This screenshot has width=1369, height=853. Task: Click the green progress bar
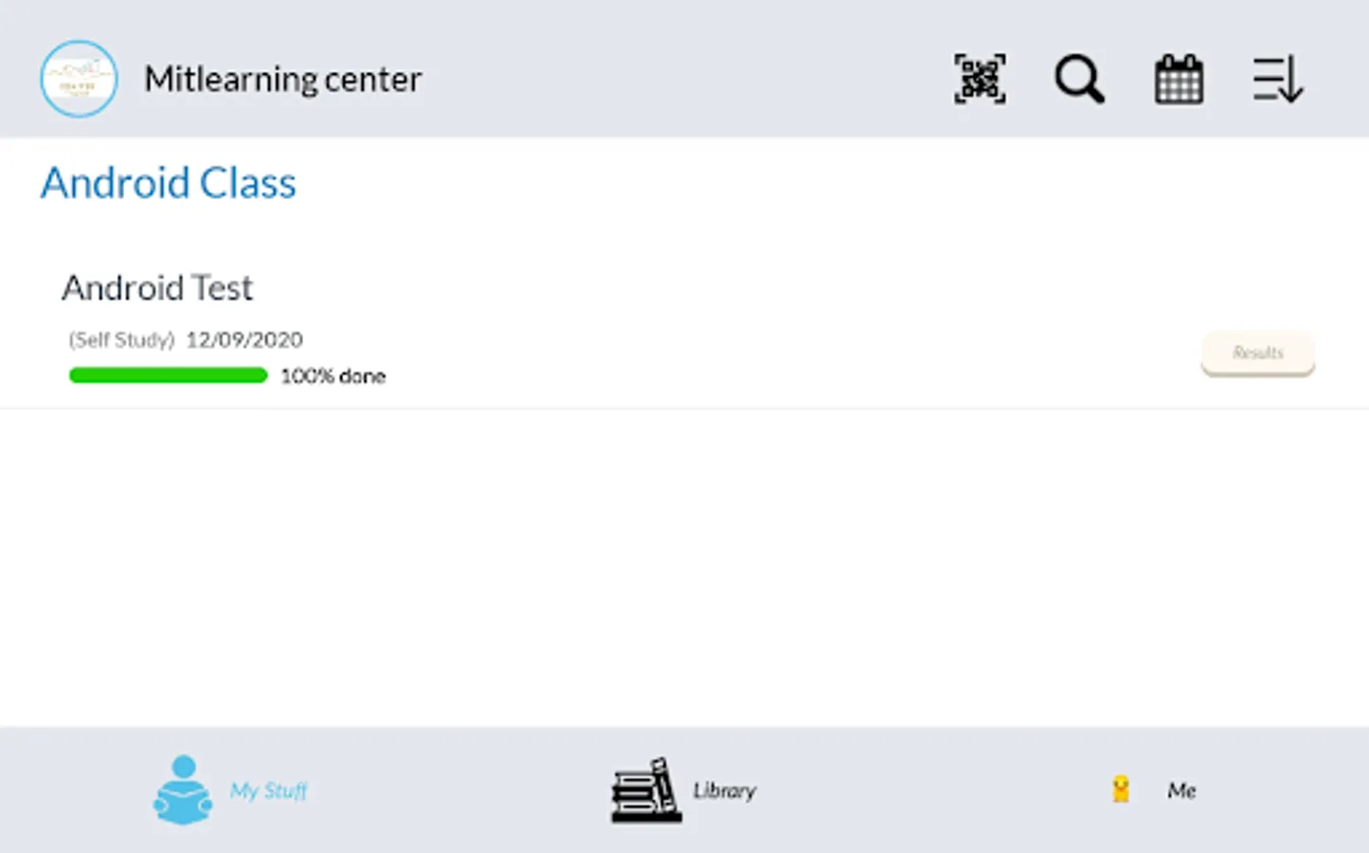(x=169, y=376)
